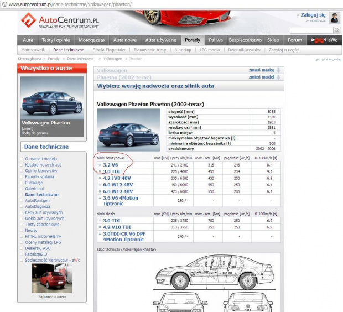The height and width of the screenshot is (312, 343).
Task: Click the aWc car icon tab
Action: point(324,40)
